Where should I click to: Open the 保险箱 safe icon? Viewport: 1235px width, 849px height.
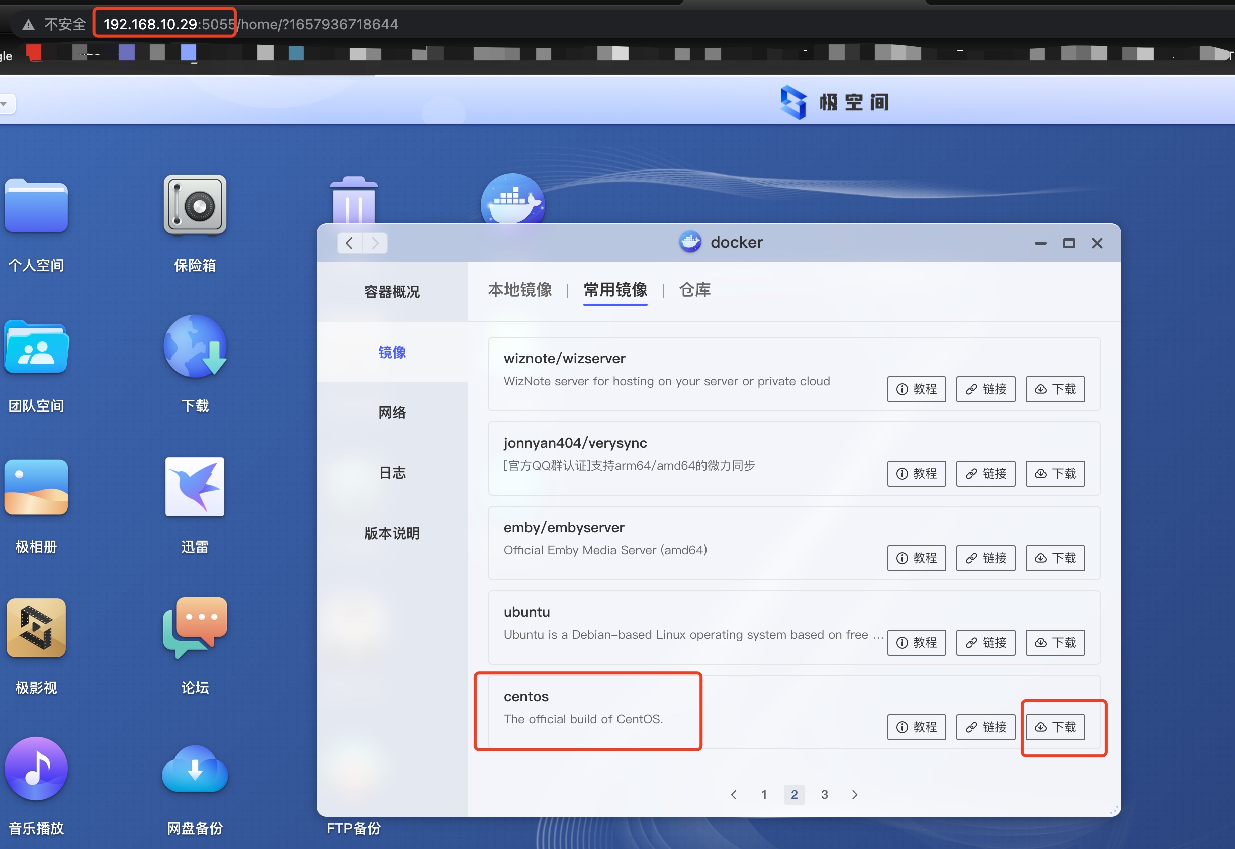(x=195, y=205)
